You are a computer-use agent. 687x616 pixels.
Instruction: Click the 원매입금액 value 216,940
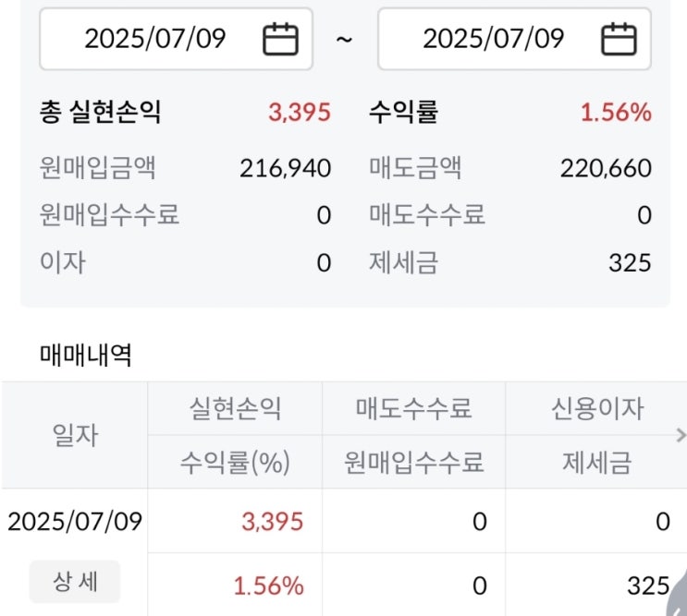pos(285,168)
